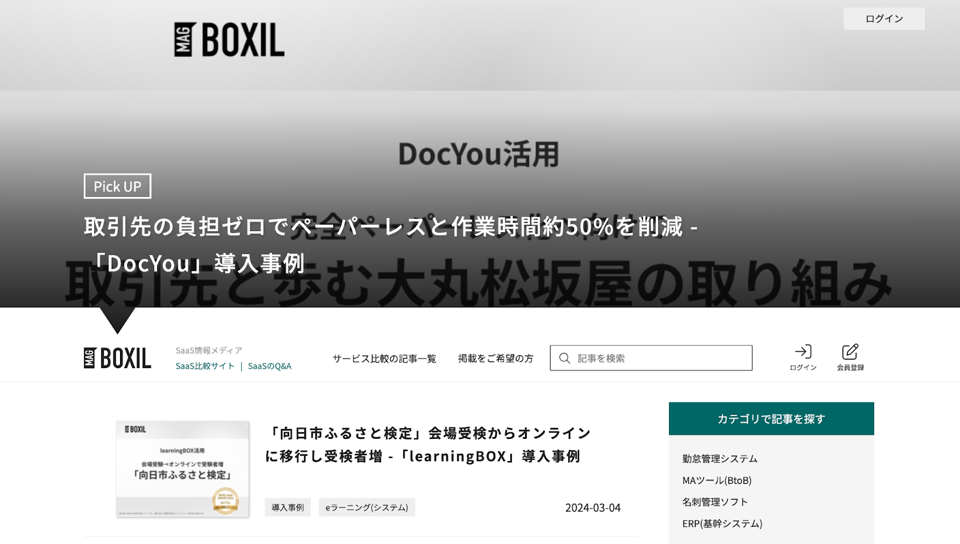Click the date 2024-03-04
Image resolution: width=960 pixels, height=544 pixels.
[x=593, y=507]
